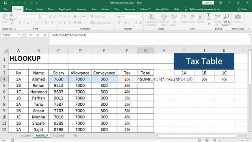The height and width of the screenshot is (142, 252).
Task: Open the General number format dropdown
Action: [x=141, y=17]
